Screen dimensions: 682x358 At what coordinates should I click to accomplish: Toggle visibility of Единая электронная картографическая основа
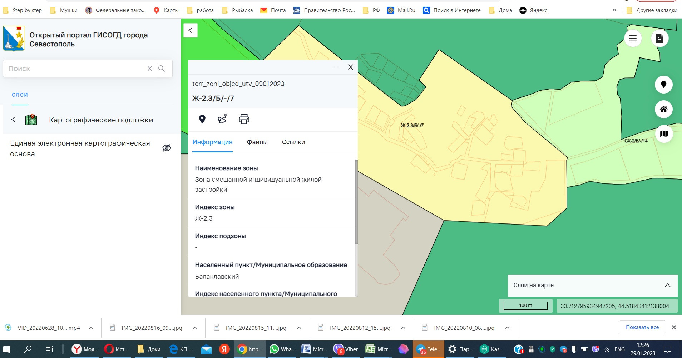coord(167,148)
